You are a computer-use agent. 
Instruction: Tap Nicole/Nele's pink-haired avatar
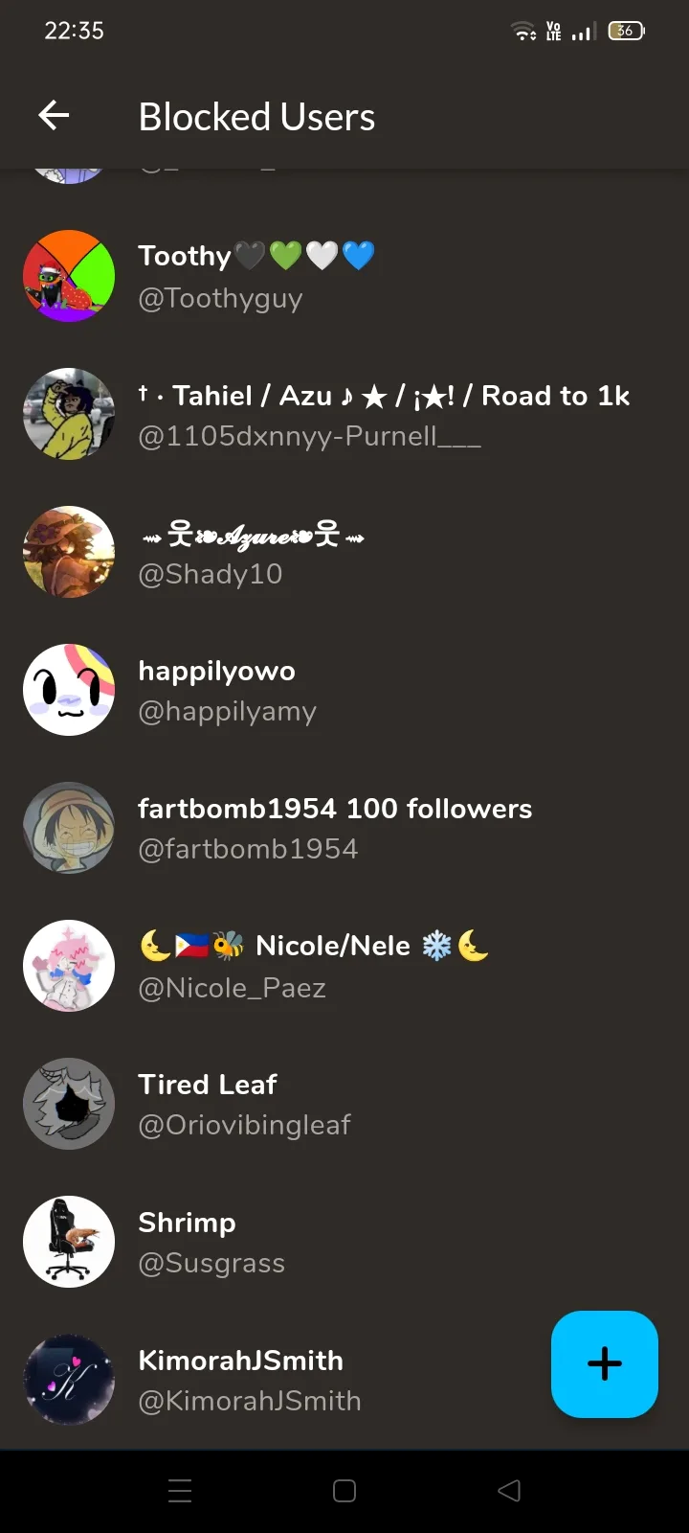pyautogui.click(x=69, y=966)
